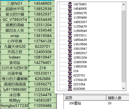Click spreadsheet ID cell 11059486
This screenshot has width=129, height=109.
click(43, 106)
